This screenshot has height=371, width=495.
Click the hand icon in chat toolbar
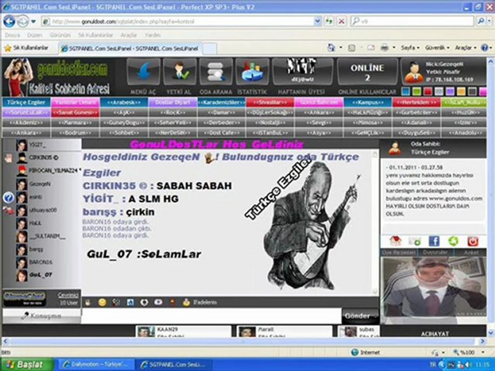(x=88, y=302)
